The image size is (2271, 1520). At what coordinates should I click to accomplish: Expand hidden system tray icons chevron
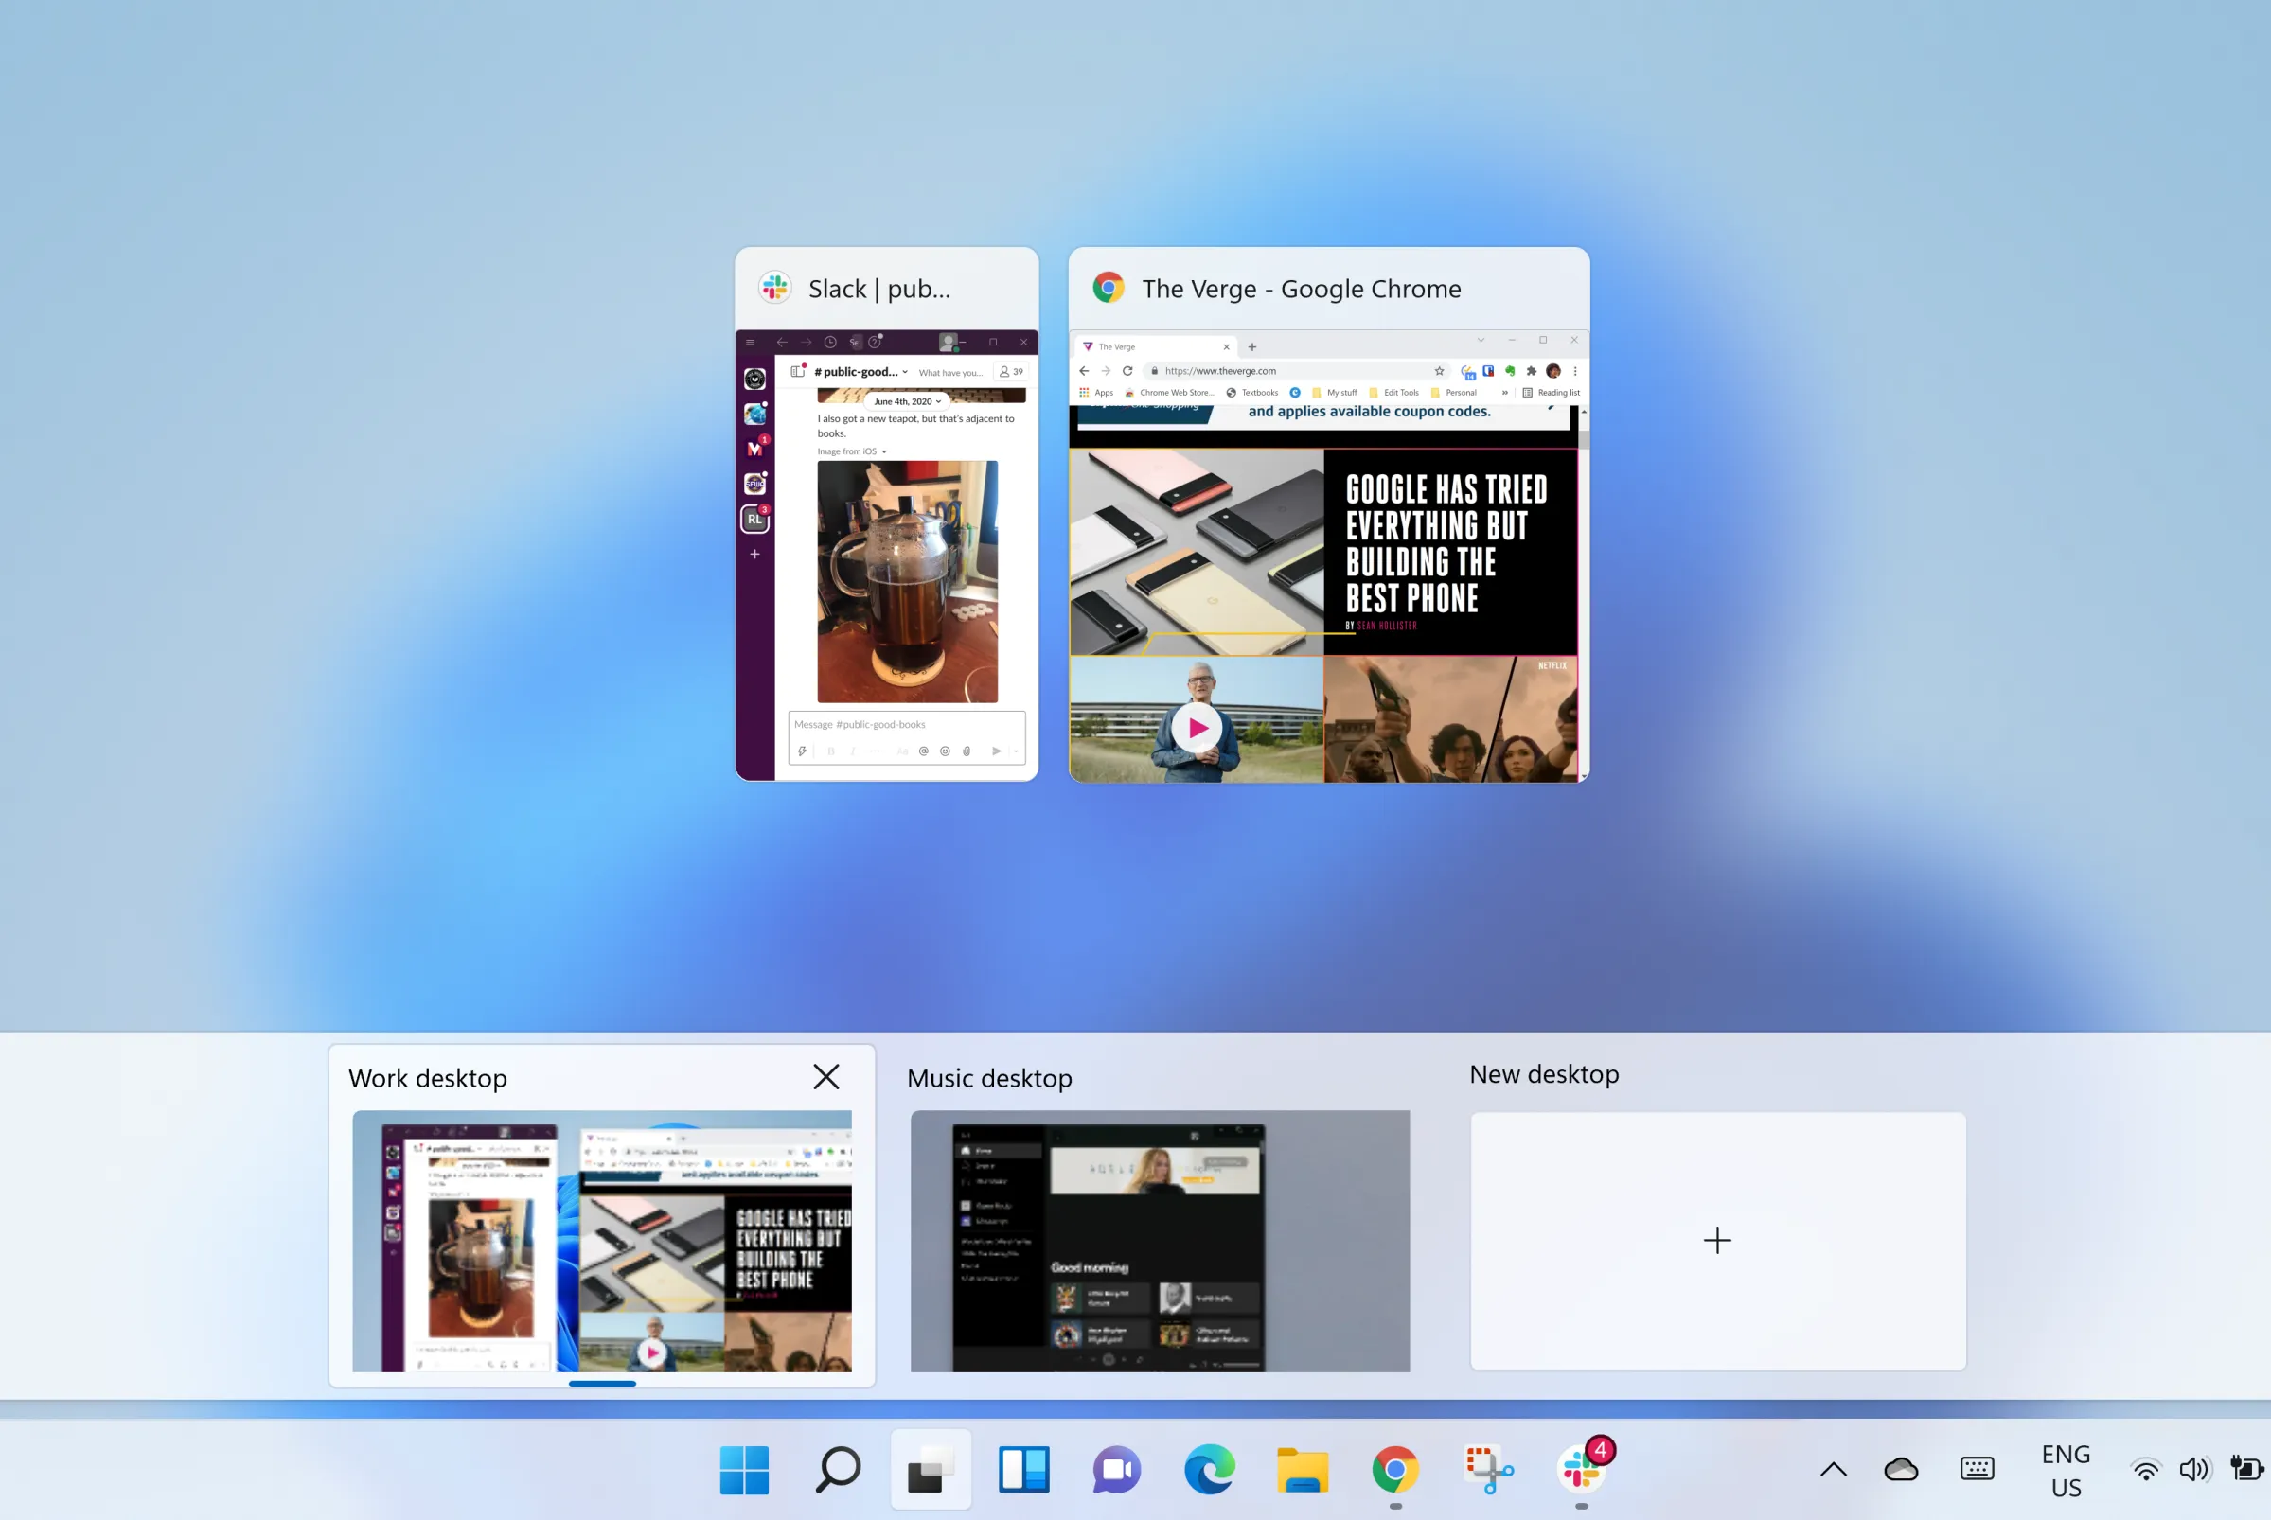point(1833,1470)
